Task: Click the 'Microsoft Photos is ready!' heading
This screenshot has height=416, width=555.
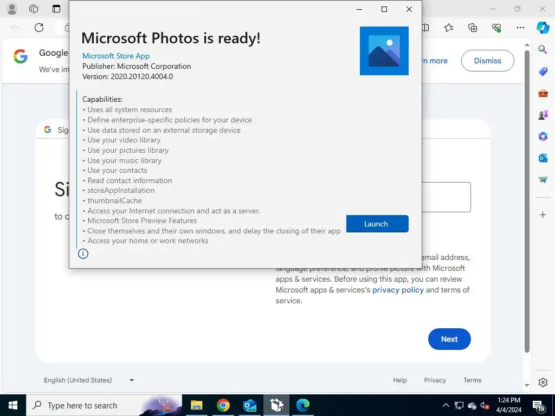Action: [x=171, y=38]
